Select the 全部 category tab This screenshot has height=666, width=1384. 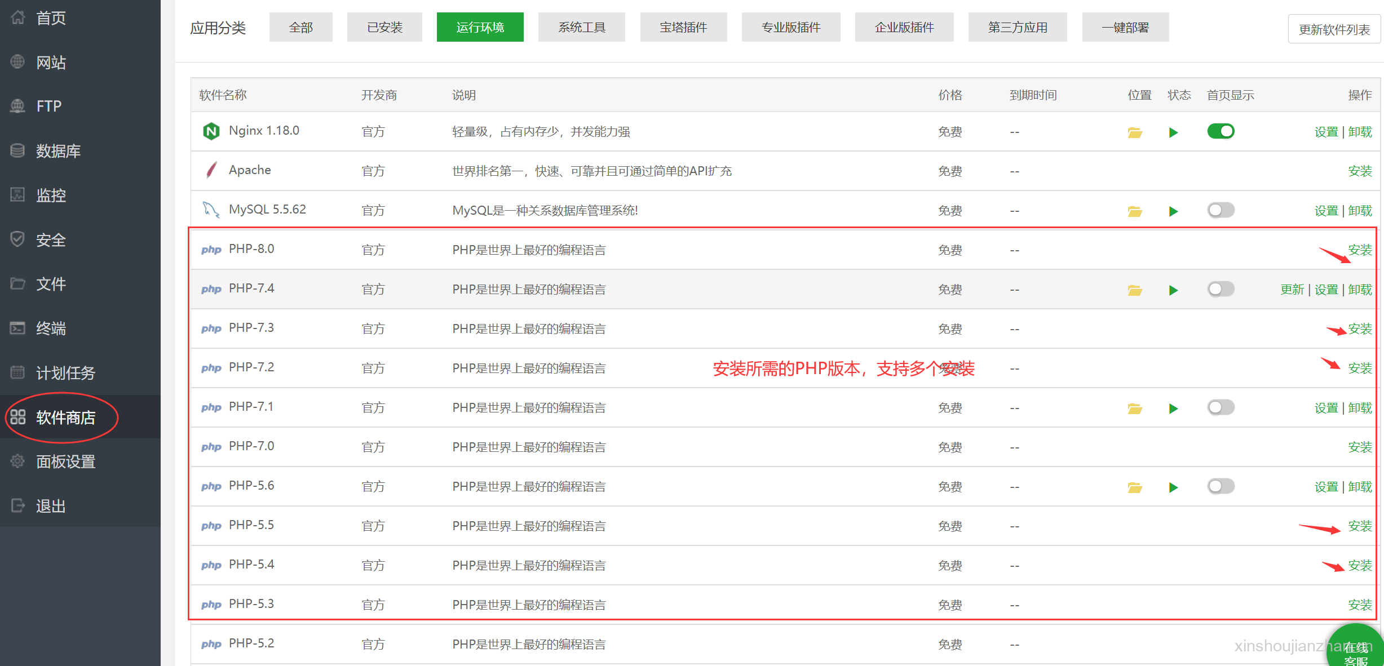(x=301, y=27)
